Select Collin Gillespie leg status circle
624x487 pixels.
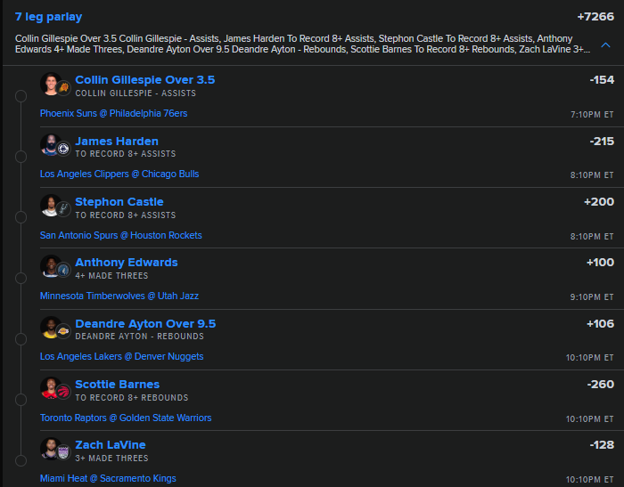pos(21,96)
